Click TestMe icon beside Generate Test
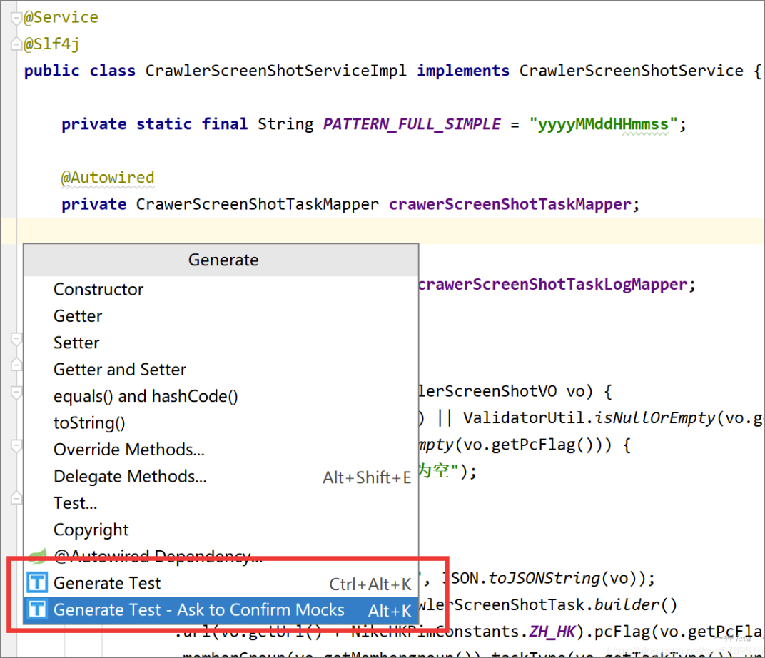 point(37,583)
